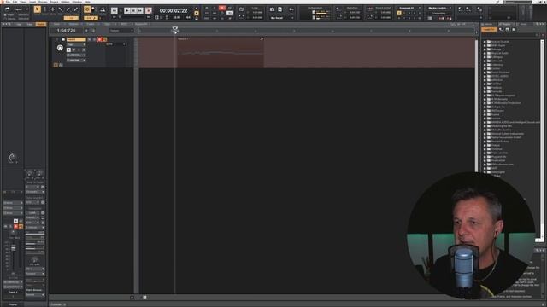547x307 pixels.
Task: Click the 00:00:02:22 time display
Action: [174, 11]
